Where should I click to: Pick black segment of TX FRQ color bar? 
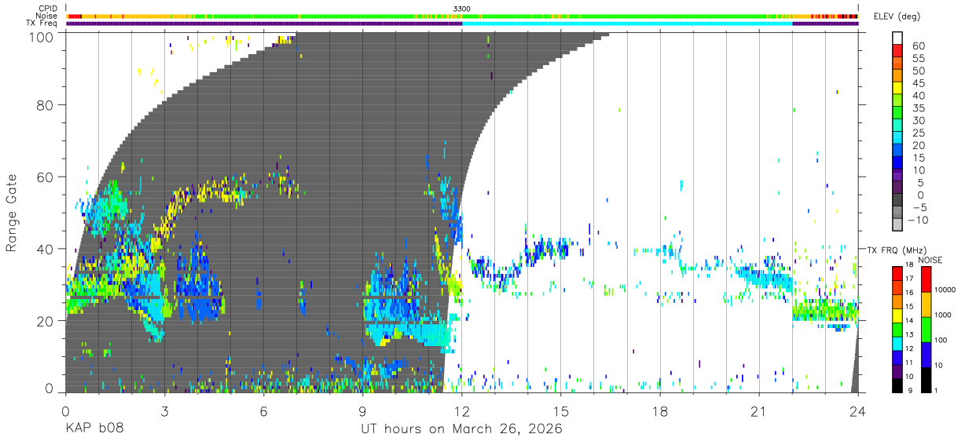tap(898, 386)
